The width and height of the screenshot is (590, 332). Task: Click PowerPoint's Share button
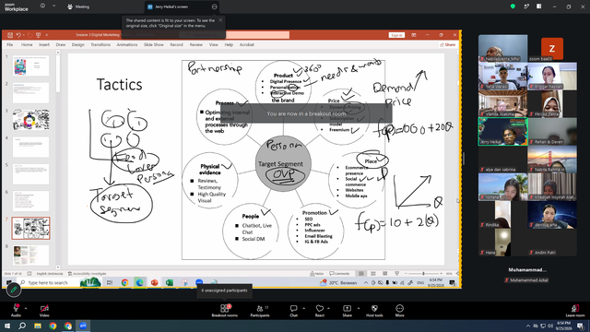[x=448, y=44]
